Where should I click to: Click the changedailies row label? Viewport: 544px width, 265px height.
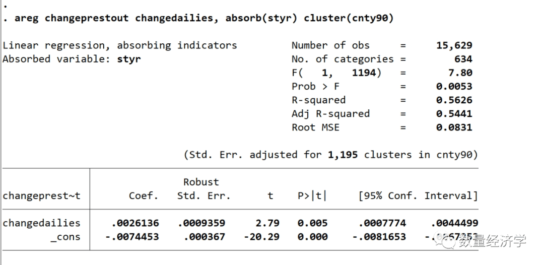pyautogui.click(x=41, y=223)
